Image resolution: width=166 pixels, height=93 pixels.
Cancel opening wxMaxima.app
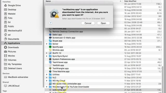coord(88,23)
